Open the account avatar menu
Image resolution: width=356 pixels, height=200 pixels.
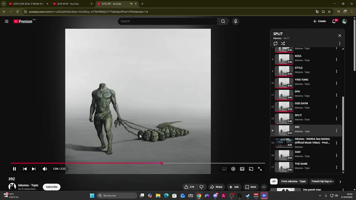345,21
